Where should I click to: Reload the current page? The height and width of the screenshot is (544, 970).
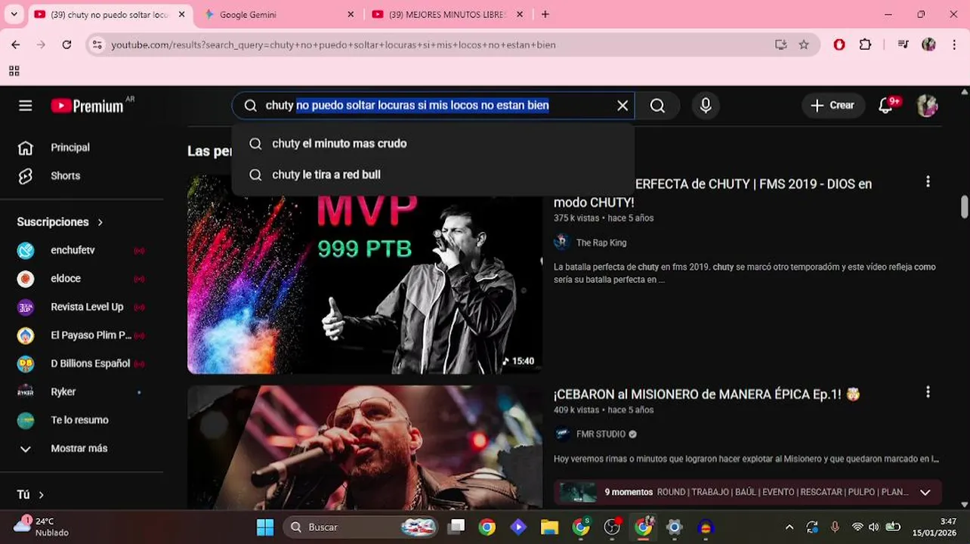point(66,45)
